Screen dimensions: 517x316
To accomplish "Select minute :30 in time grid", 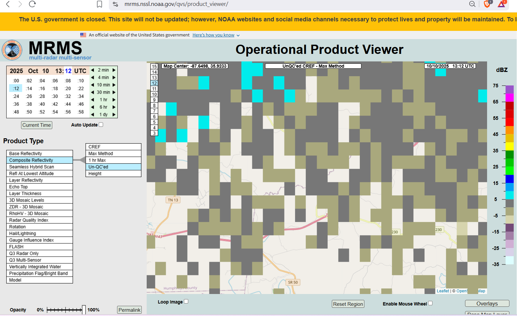I will click(55, 96).
